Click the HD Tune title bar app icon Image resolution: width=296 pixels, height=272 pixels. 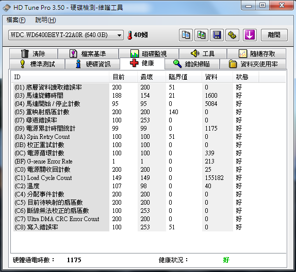tap(7, 8)
